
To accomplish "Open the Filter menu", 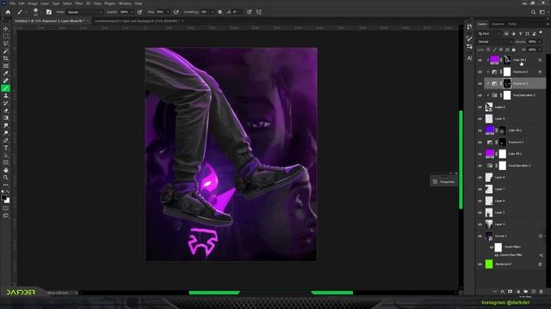I will [x=78, y=3].
